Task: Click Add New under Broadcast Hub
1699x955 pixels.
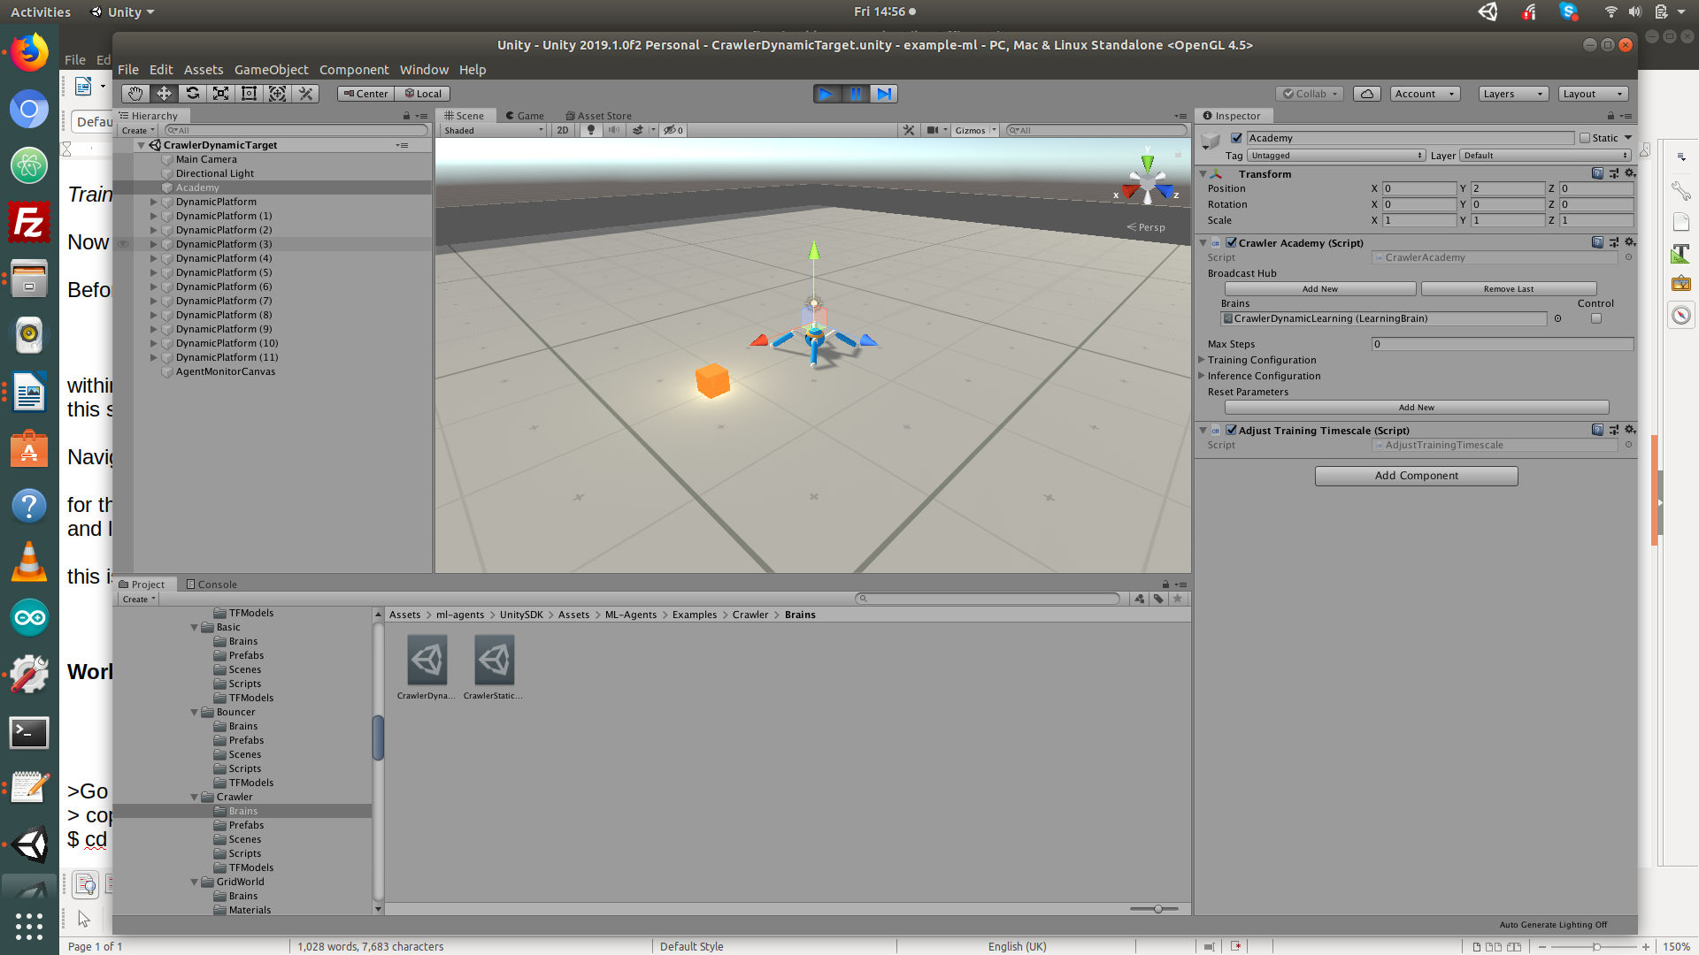Action: [1319, 289]
